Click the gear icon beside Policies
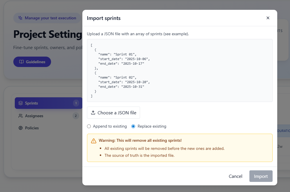Image resolution: width=290 pixels, height=192 pixels. click(20, 128)
